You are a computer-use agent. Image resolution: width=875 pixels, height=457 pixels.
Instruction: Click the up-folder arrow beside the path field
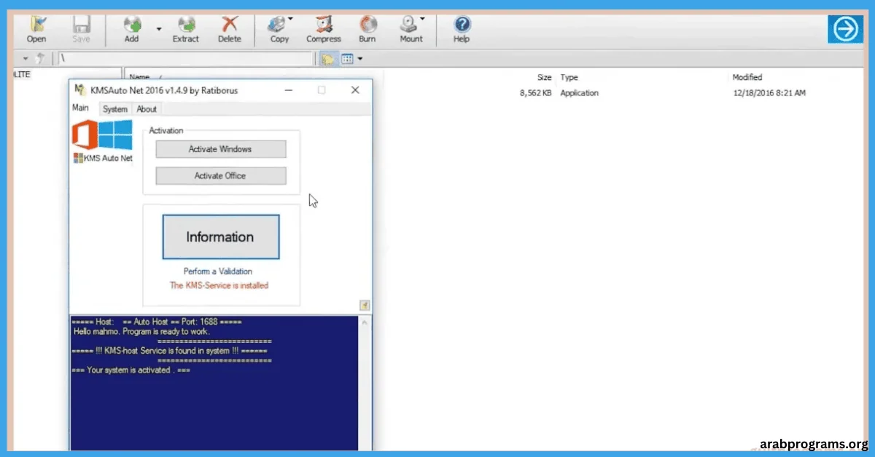[x=41, y=59]
